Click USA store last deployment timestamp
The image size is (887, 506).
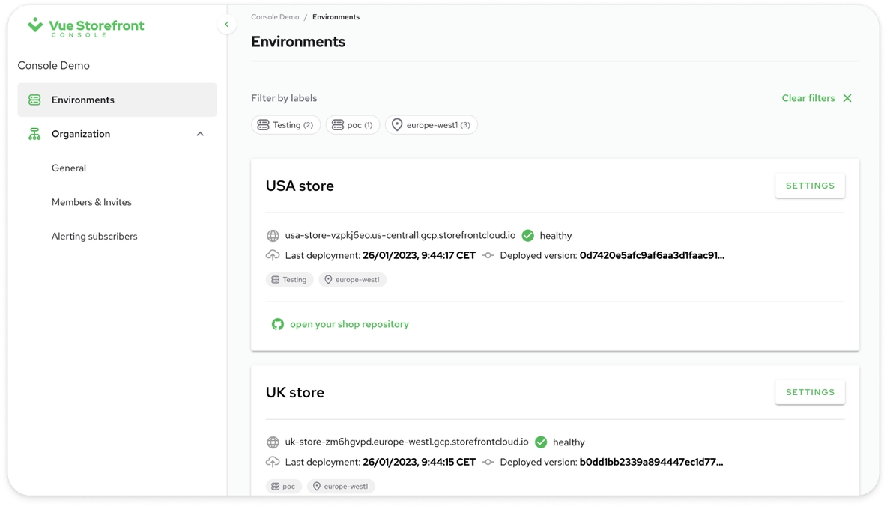tap(420, 255)
